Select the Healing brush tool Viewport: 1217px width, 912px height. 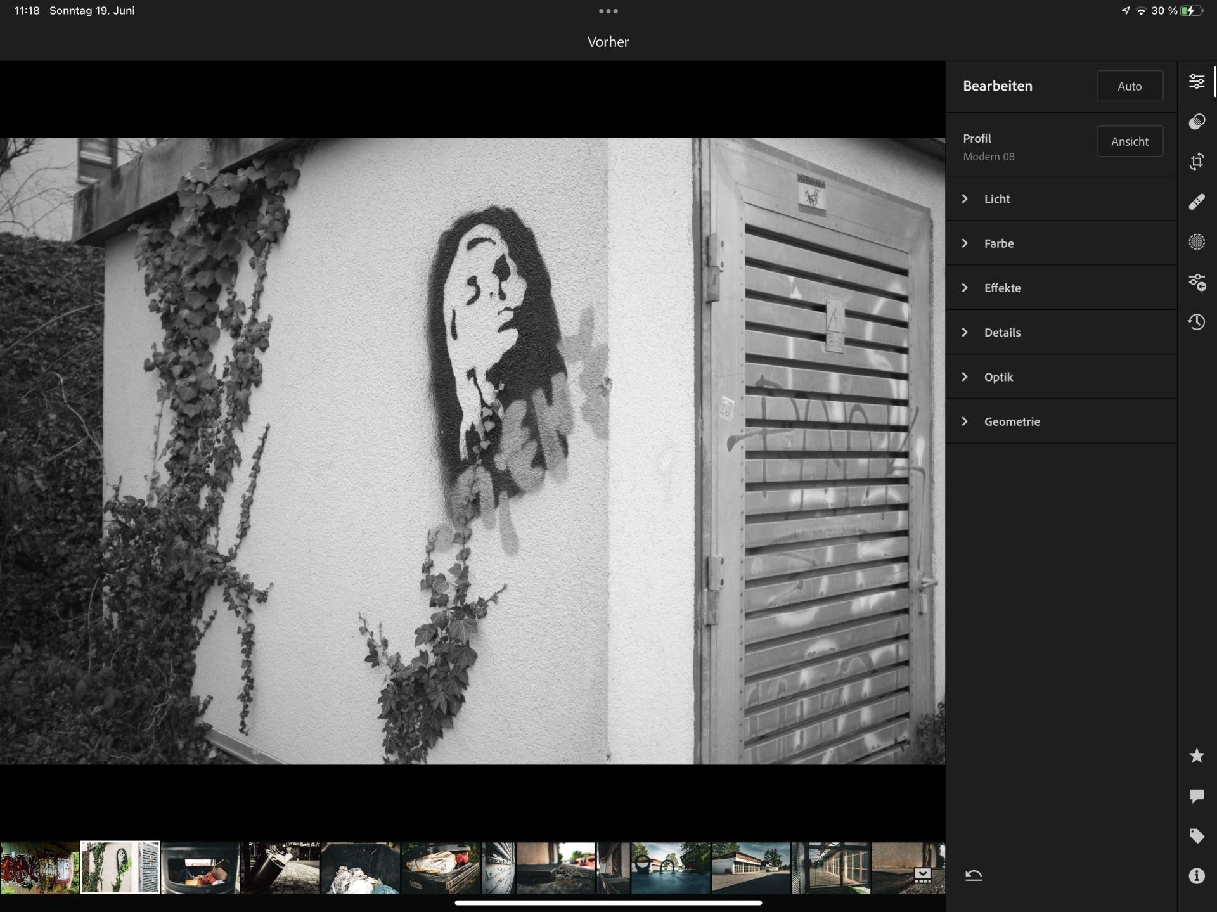pyautogui.click(x=1196, y=202)
